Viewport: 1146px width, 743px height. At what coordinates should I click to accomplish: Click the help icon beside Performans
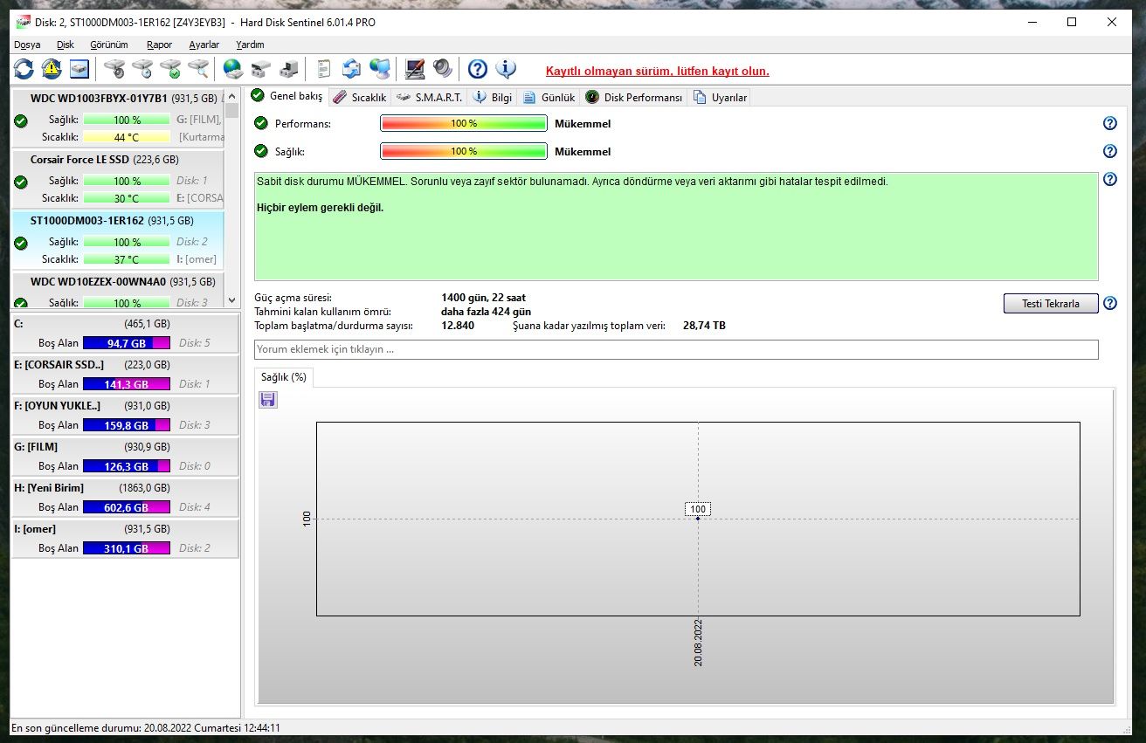click(x=1110, y=124)
